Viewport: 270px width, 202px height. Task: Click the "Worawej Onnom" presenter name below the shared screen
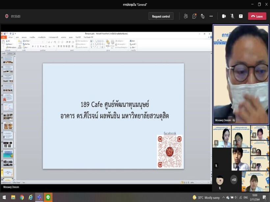coord(11,187)
